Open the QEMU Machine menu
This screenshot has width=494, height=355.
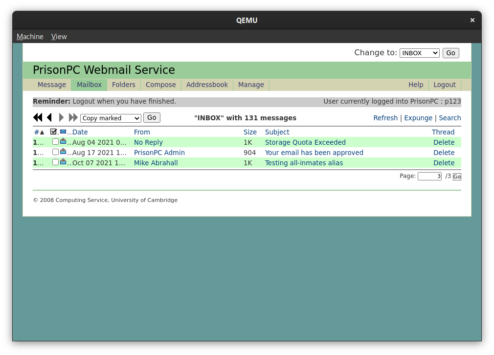(x=30, y=37)
